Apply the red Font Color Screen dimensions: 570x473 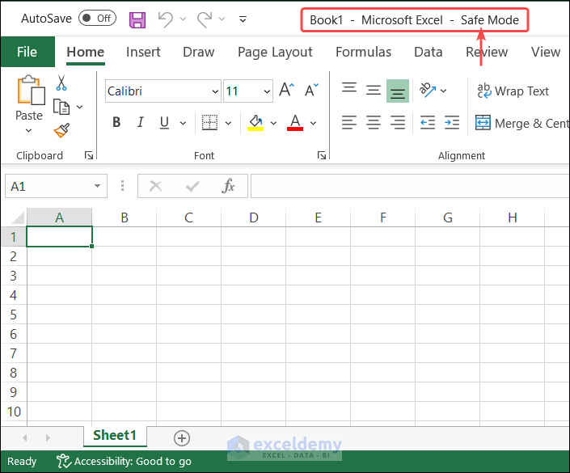pyautogui.click(x=295, y=123)
